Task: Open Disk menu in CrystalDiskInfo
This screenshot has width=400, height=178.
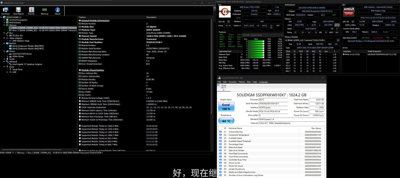Action: click(x=249, y=82)
